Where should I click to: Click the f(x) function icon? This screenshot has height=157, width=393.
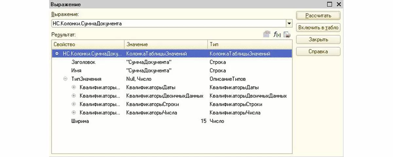(277, 34)
